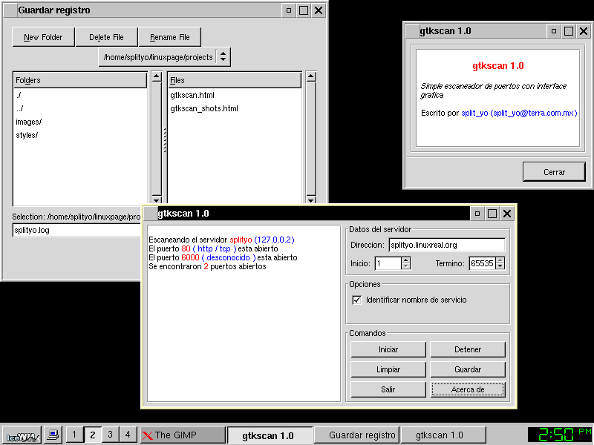Open window menu icon of gtkscan about dialog

[x=413, y=31]
